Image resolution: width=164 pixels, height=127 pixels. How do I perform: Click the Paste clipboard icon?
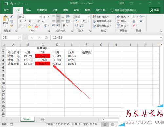(x=5, y=18)
